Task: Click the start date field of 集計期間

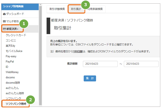Action: [100, 64]
